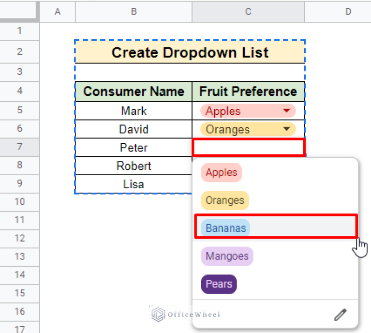Select the Create Dropdown List title cell

pyautogui.click(x=190, y=52)
